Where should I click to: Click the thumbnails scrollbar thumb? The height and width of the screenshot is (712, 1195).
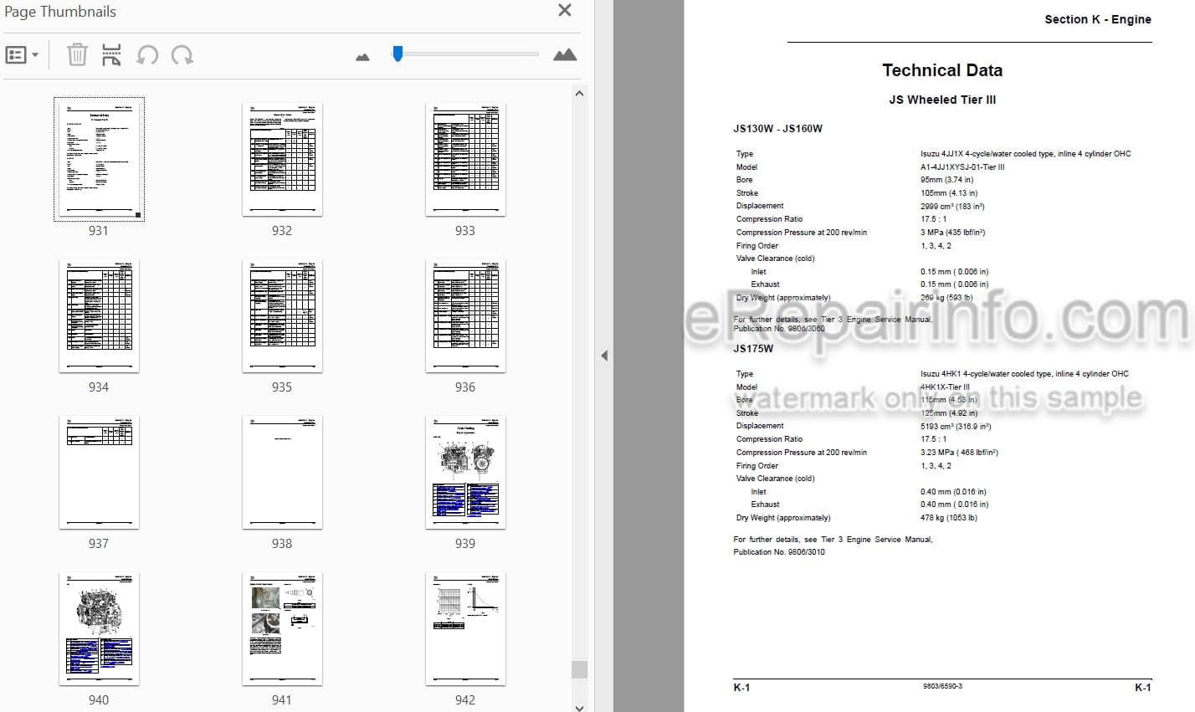[x=579, y=669]
